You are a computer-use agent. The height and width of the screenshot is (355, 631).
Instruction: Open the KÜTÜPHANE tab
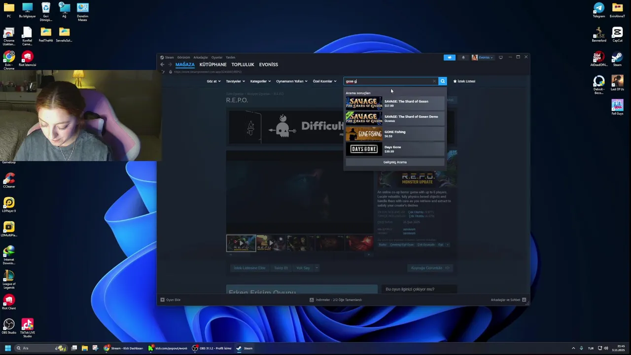coord(213,65)
